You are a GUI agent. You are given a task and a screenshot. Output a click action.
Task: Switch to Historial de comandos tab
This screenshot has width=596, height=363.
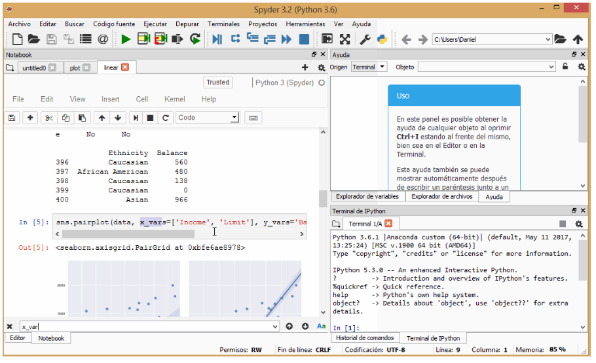click(365, 338)
